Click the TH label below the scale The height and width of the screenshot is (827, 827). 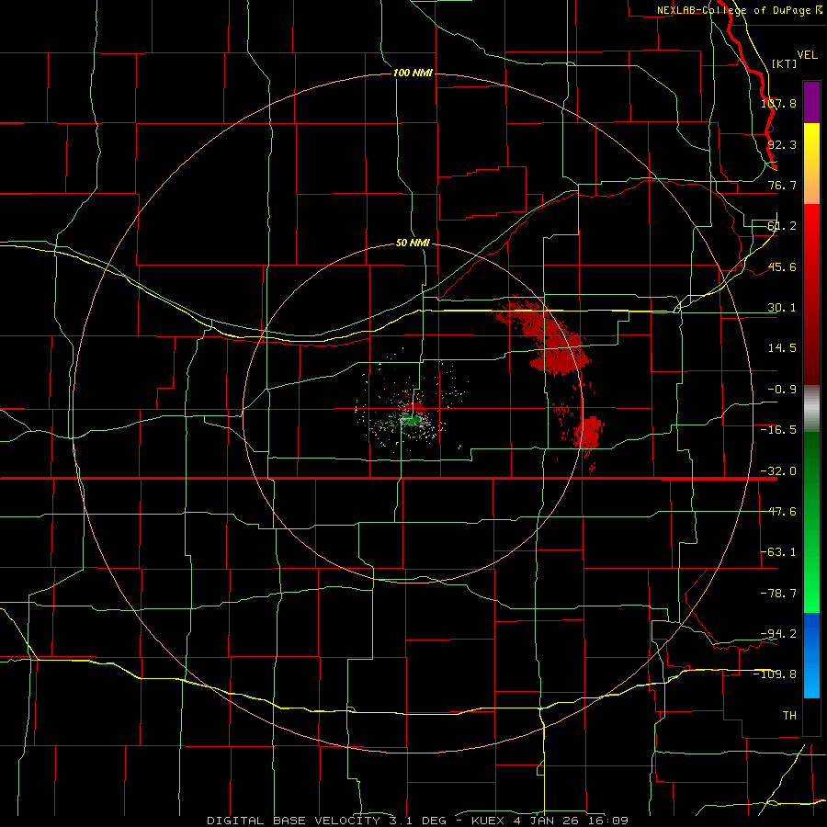pyautogui.click(x=789, y=715)
